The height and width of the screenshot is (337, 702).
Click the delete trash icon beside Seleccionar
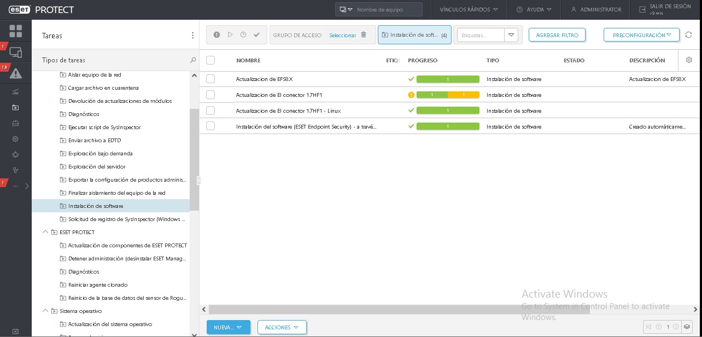[x=364, y=34]
